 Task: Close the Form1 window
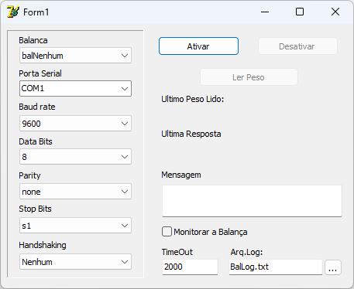(335, 12)
